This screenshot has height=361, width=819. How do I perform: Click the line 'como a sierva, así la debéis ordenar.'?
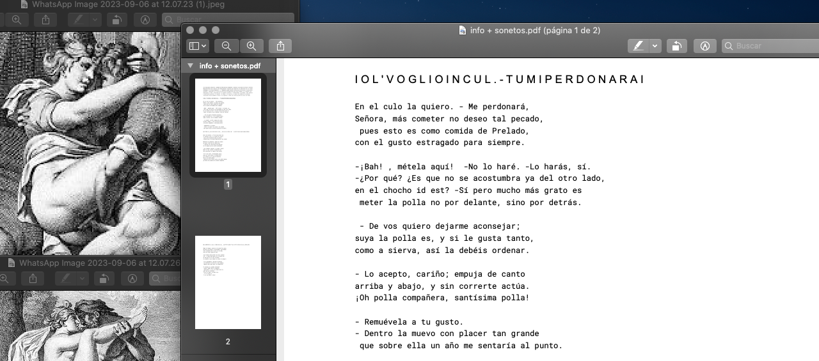[x=442, y=250]
